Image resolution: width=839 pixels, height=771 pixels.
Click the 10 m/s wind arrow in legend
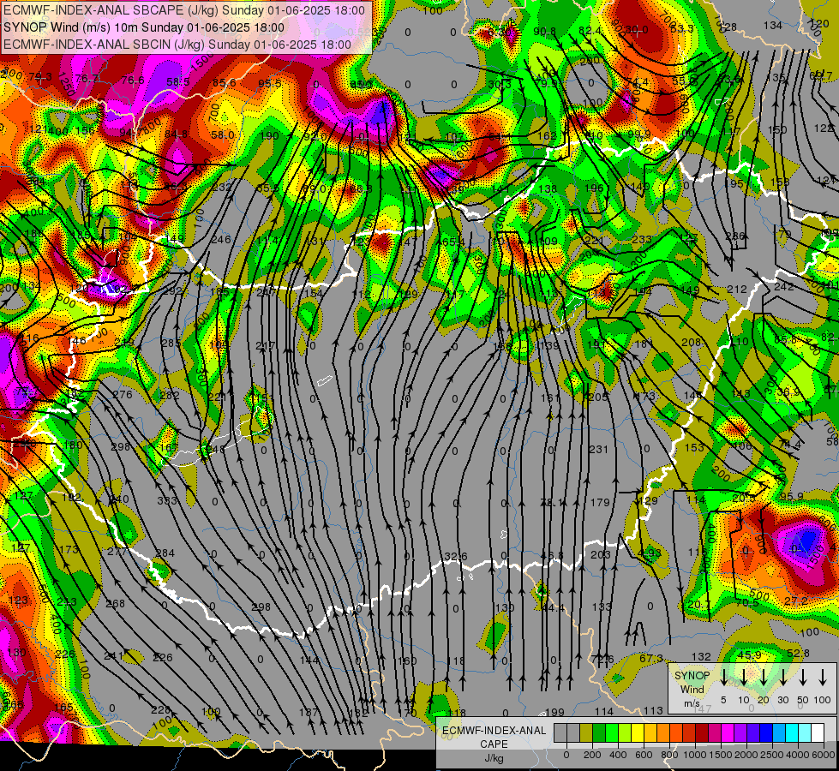(743, 678)
